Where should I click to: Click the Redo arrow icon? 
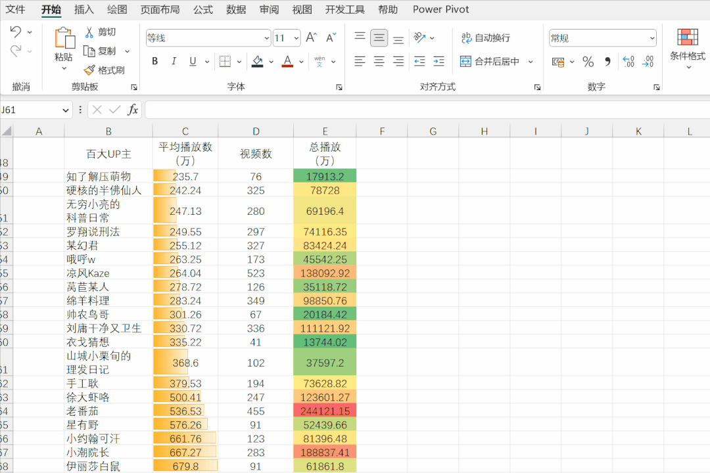click(16, 51)
